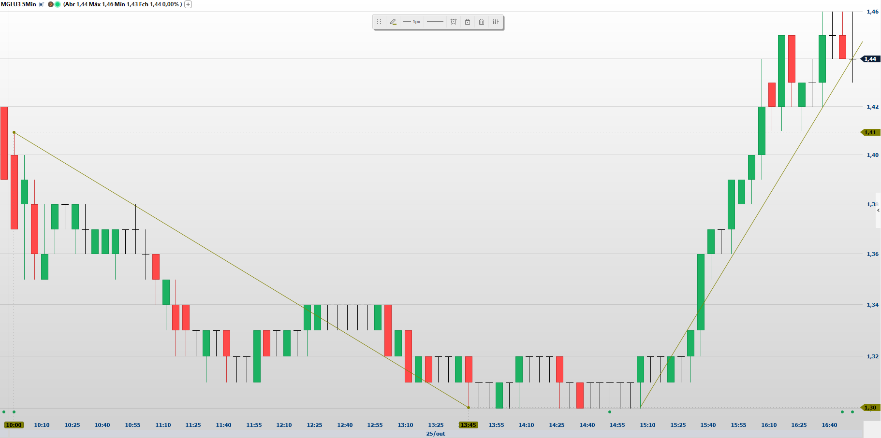The image size is (881, 438).
Task: Click the 1,41 trendline price tag
Action: [870, 132]
